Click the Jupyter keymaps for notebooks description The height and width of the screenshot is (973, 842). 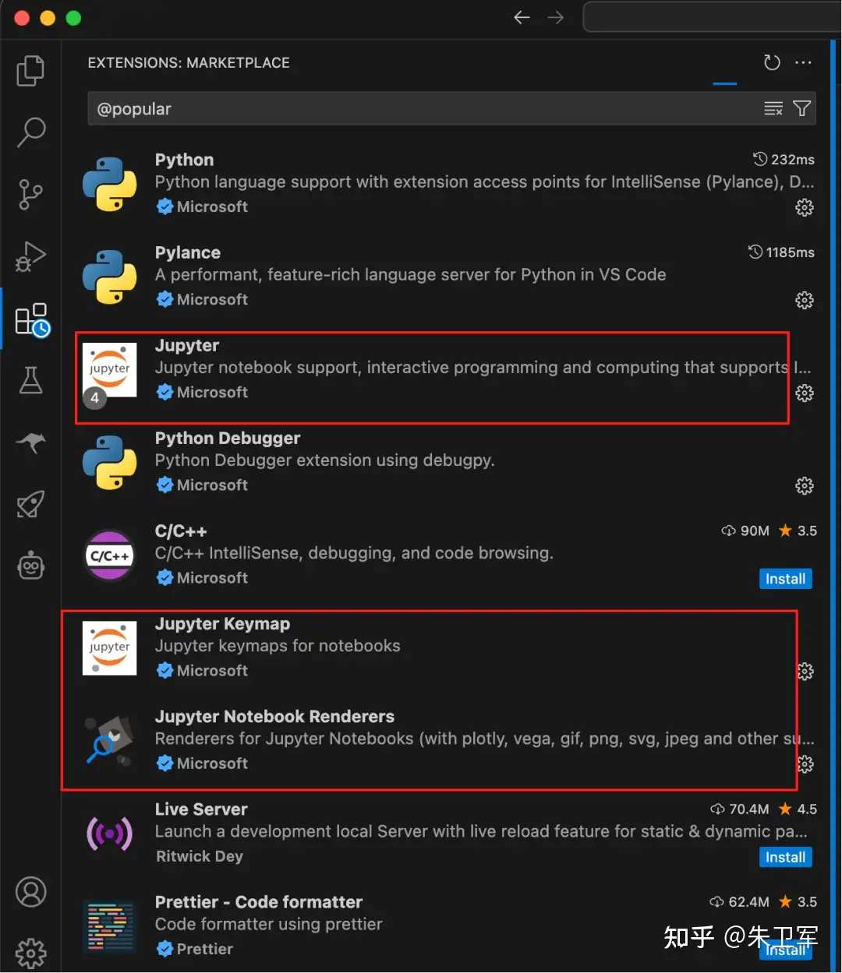click(278, 646)
